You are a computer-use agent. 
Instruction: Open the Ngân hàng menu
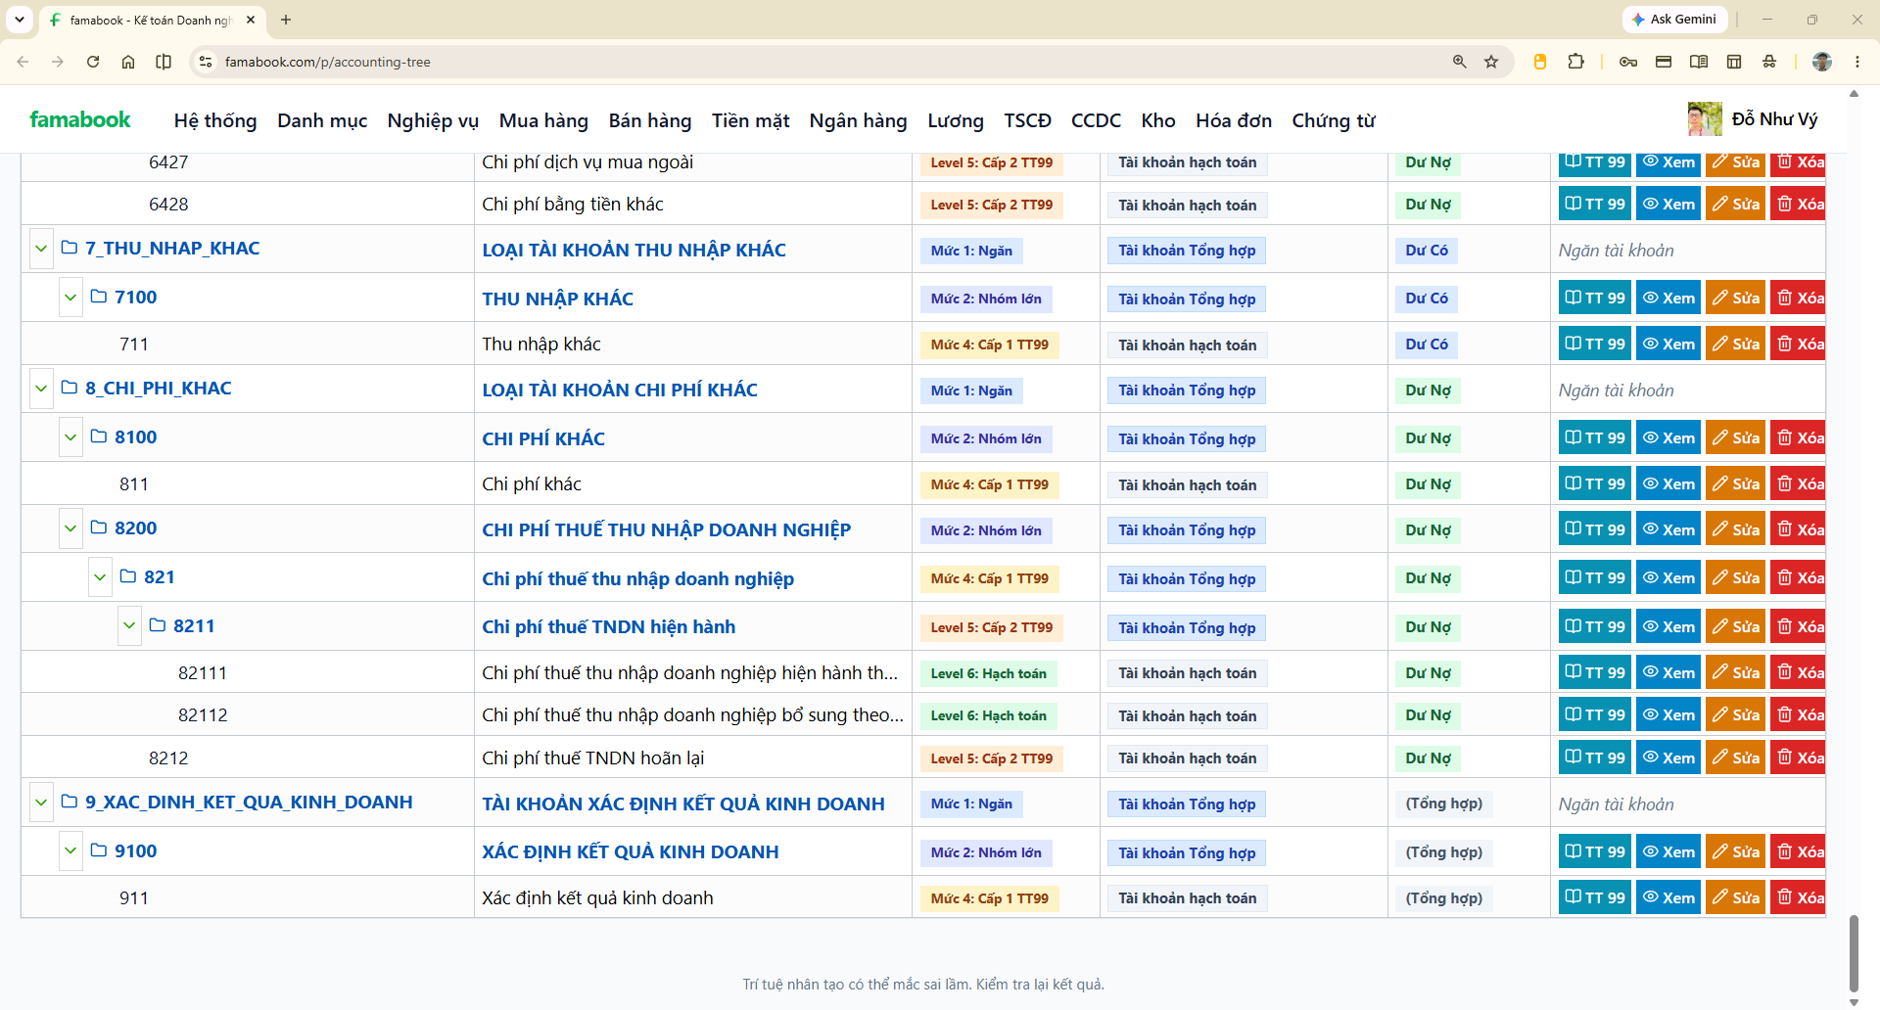tap(858, 120)
